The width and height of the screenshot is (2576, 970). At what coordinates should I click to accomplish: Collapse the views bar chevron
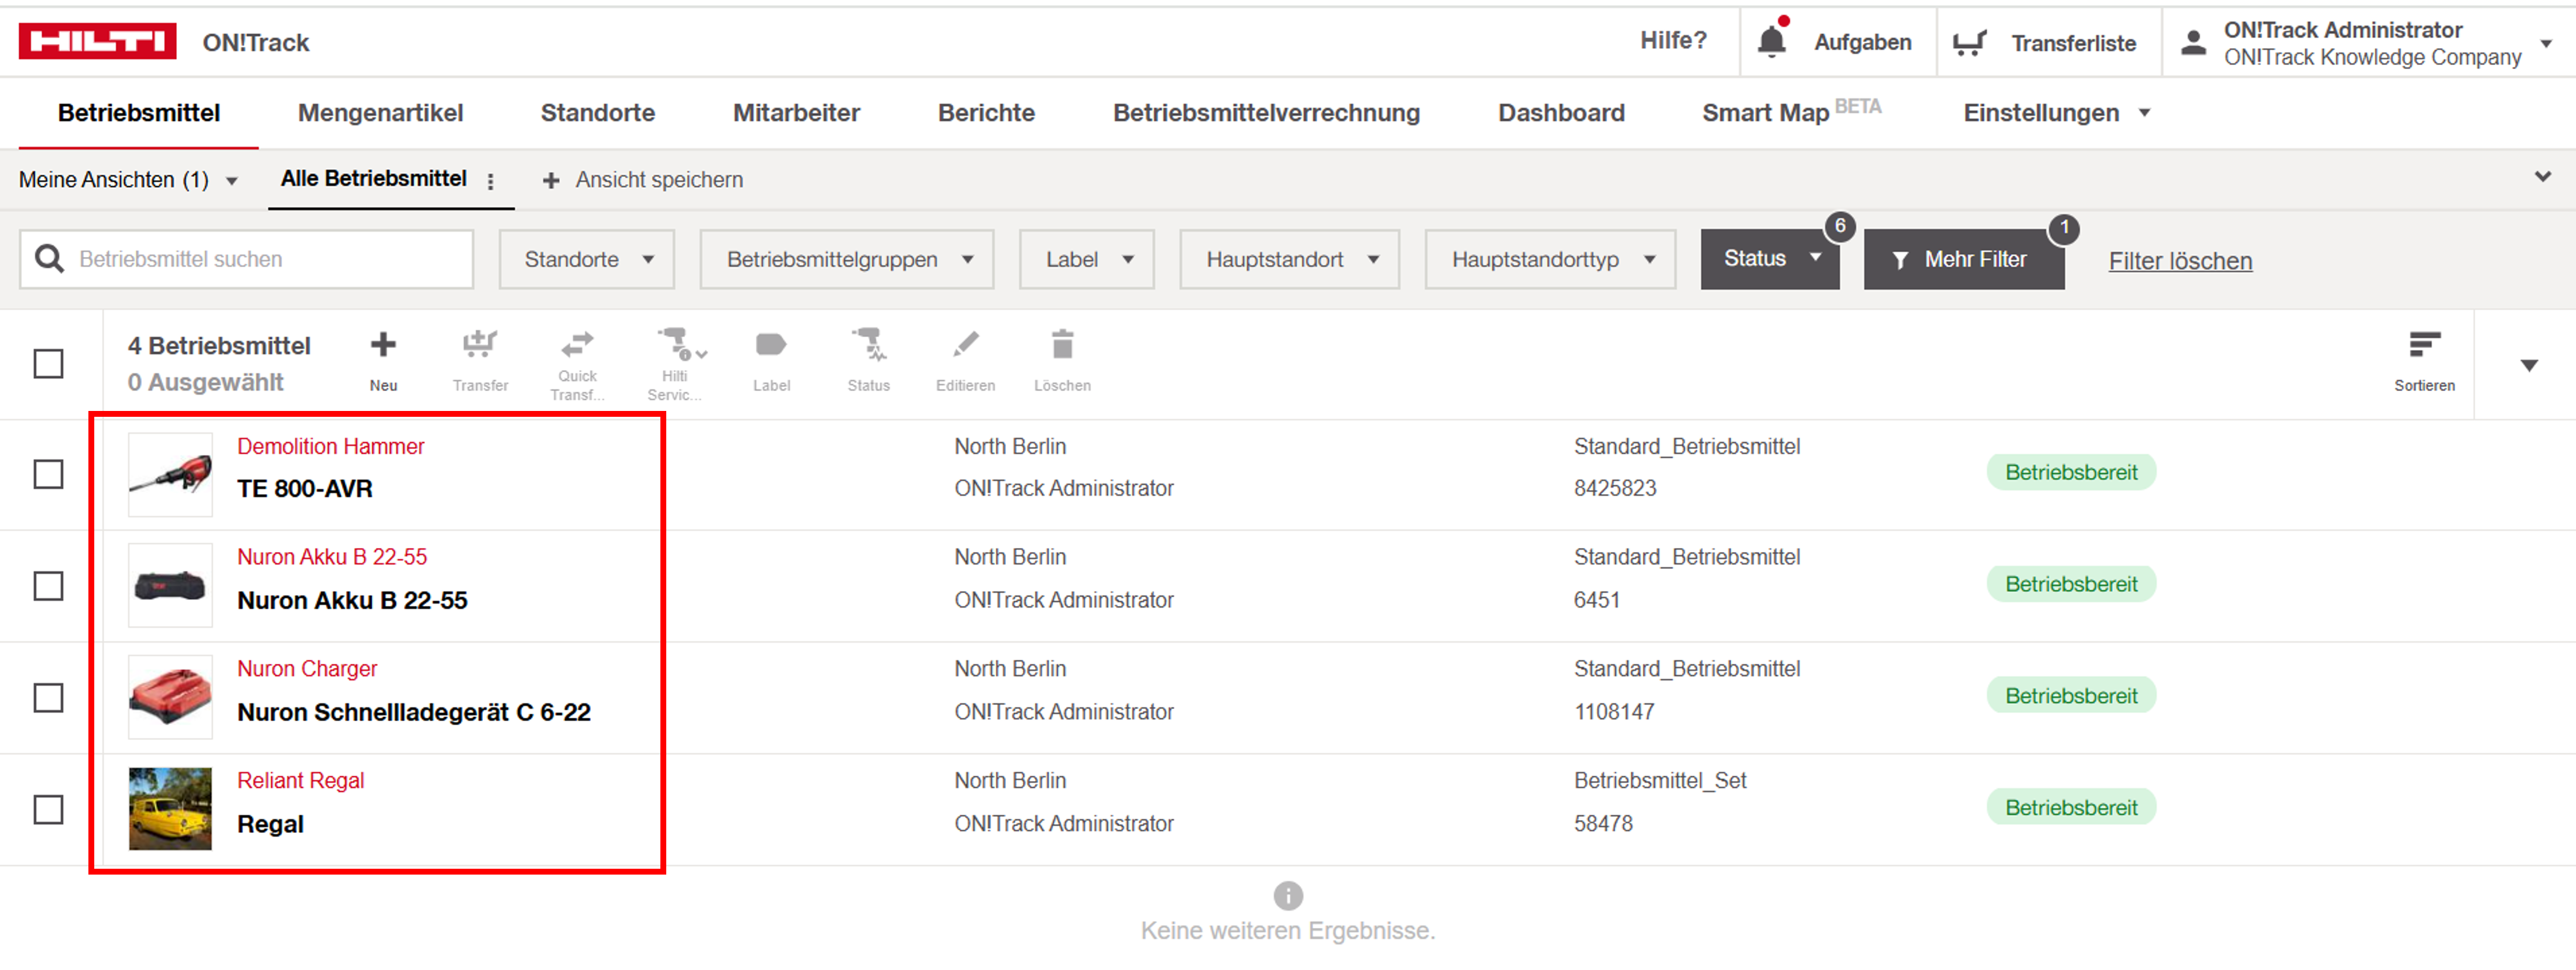click(2543, 177)
